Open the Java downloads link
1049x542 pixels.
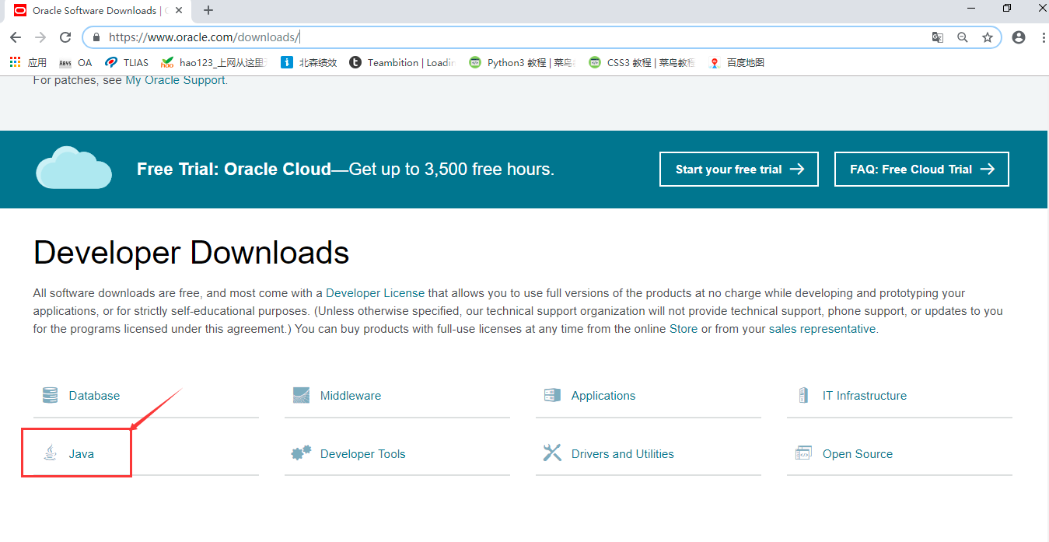(82, 454)
